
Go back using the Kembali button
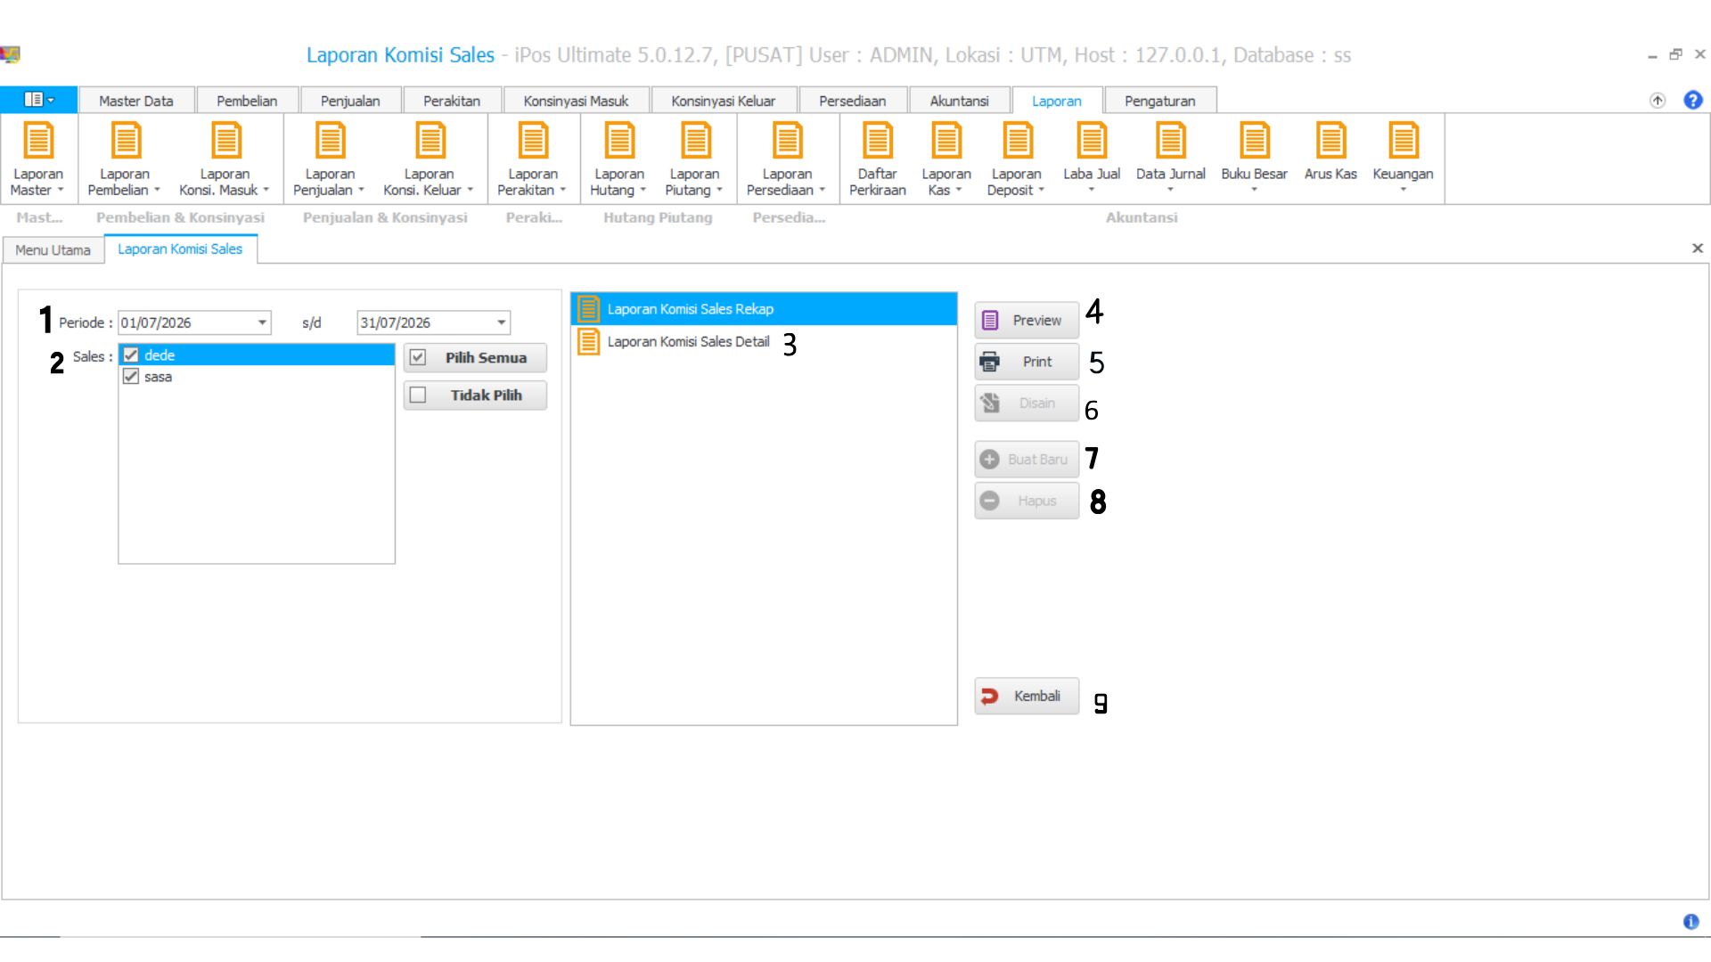click(x=1027, y=696)
